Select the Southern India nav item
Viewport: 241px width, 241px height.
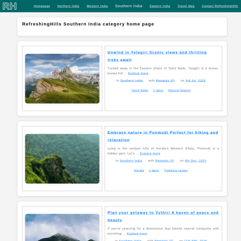(129, 6)
